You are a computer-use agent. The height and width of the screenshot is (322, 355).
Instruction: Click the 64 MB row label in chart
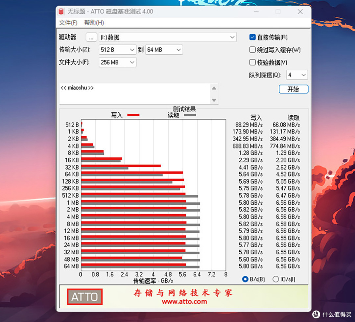(x=71, y=266)
